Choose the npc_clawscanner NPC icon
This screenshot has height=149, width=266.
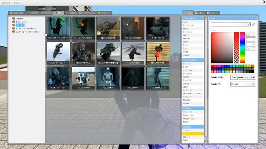133,29
